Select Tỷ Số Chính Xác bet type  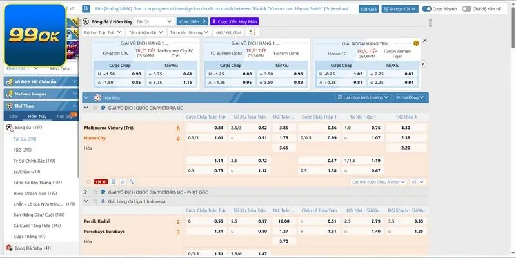click(34, 160)
